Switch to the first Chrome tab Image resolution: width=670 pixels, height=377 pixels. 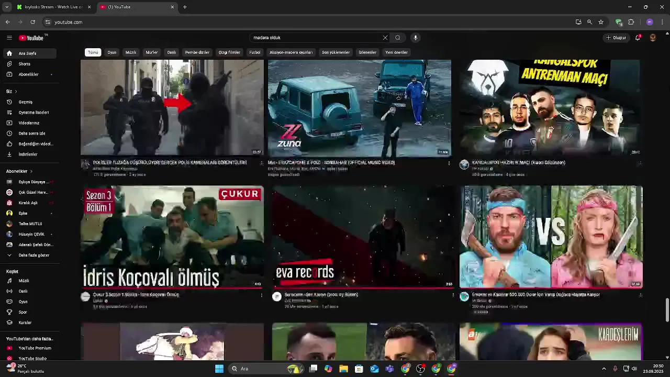coord(52,7)
